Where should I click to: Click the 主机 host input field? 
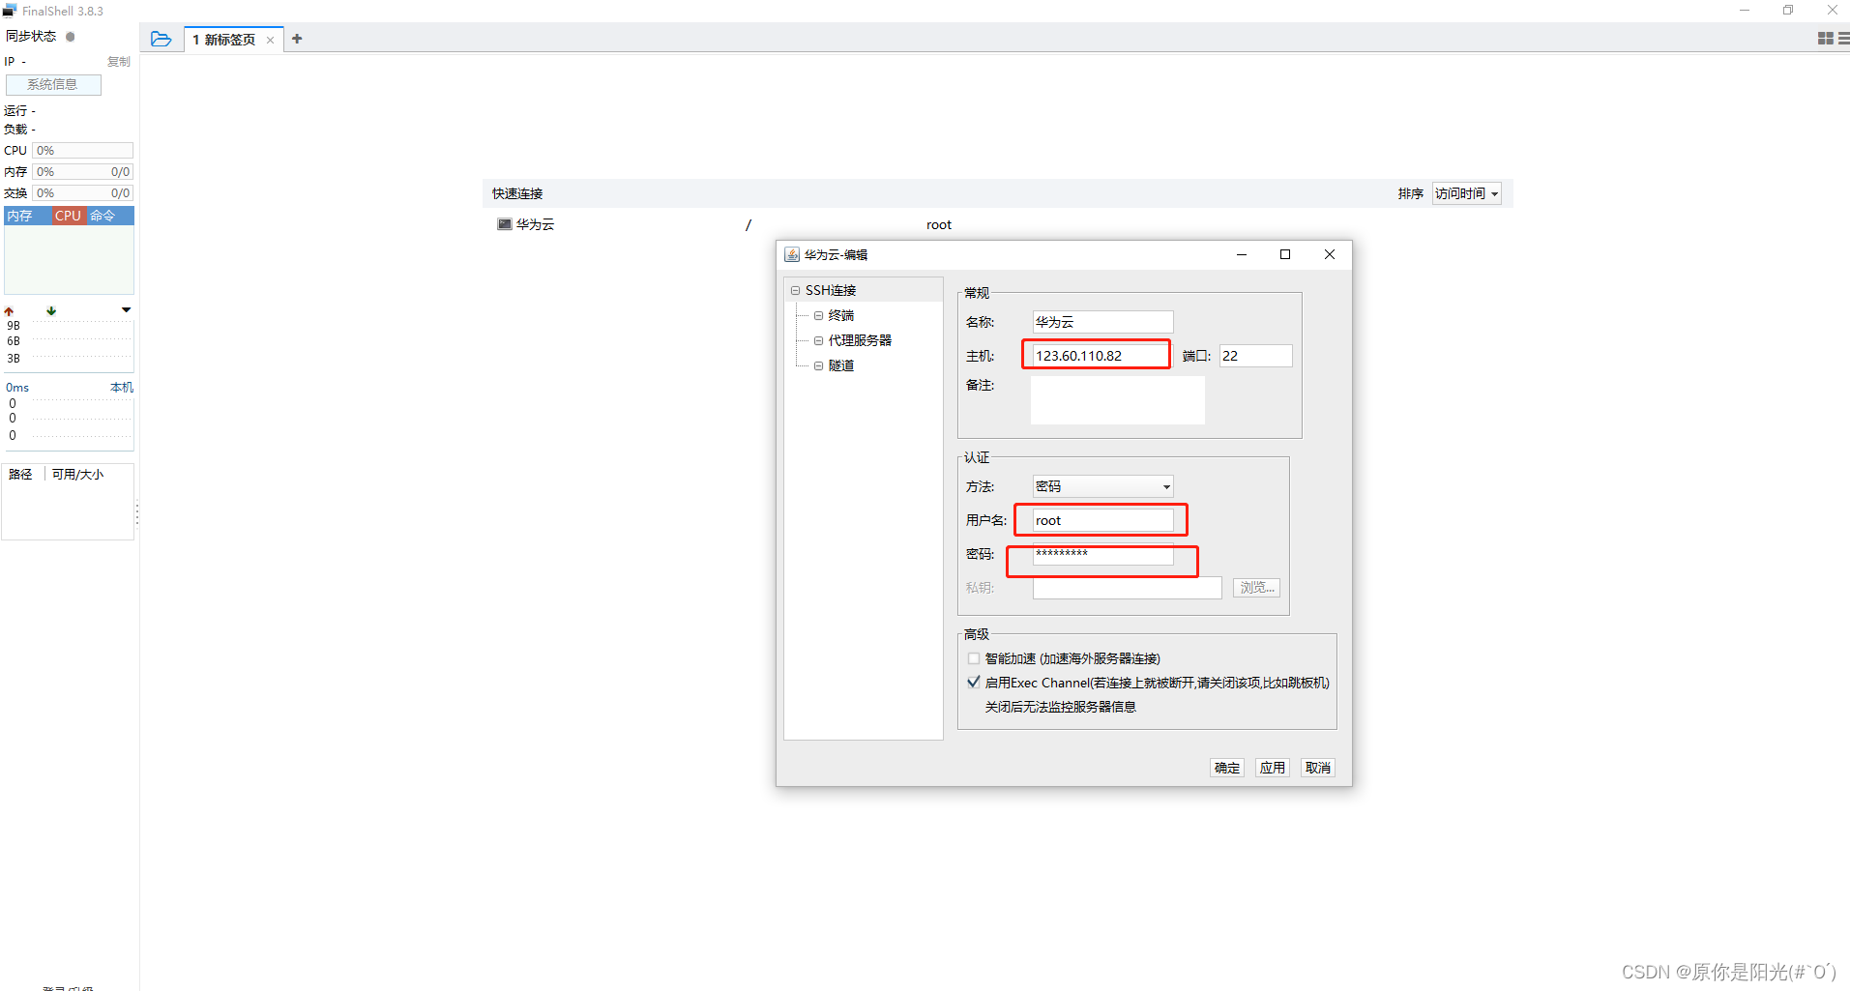pyautogui.click(x=1101, y=356)
